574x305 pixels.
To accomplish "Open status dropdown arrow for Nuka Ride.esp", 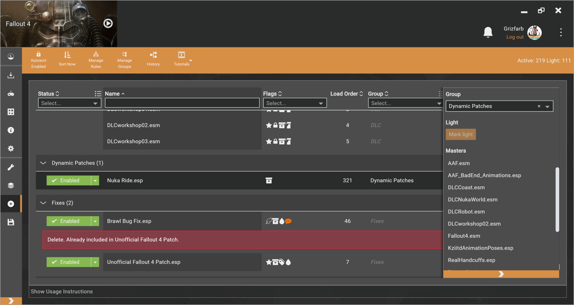I will click(95, 180).
